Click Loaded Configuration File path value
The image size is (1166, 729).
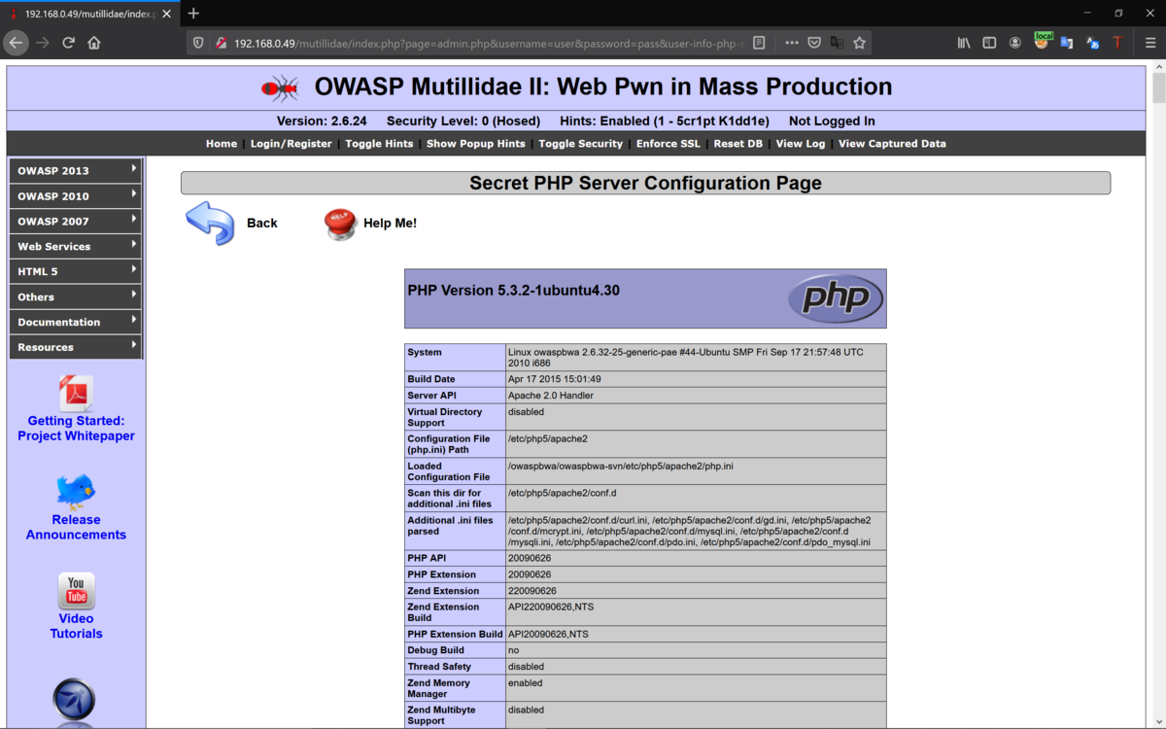[620, 466]
